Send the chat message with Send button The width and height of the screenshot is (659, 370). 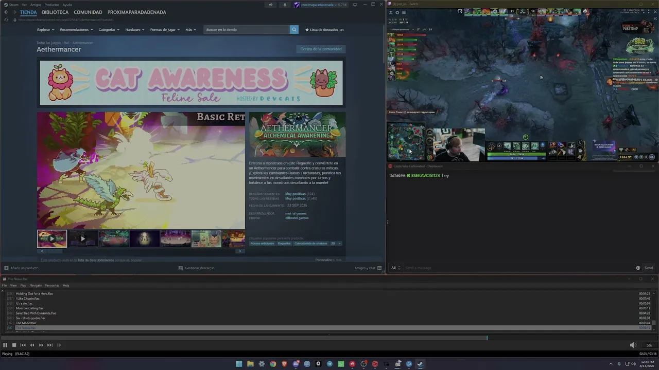649,268
